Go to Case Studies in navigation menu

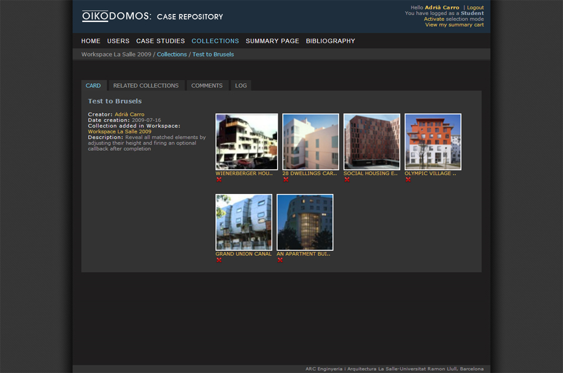coord(160,41)
